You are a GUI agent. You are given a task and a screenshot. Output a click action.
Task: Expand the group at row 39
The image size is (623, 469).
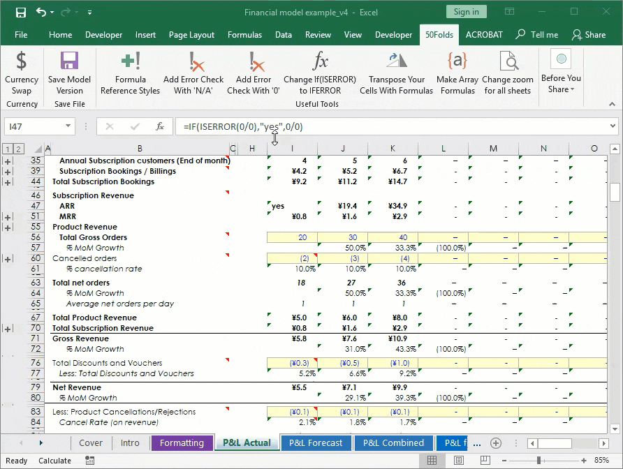pyautogui.click(x=8, y=172)
